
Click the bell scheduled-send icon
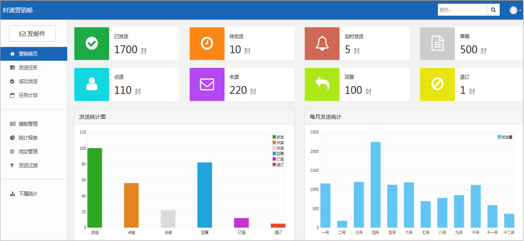[x=322, y=44]
